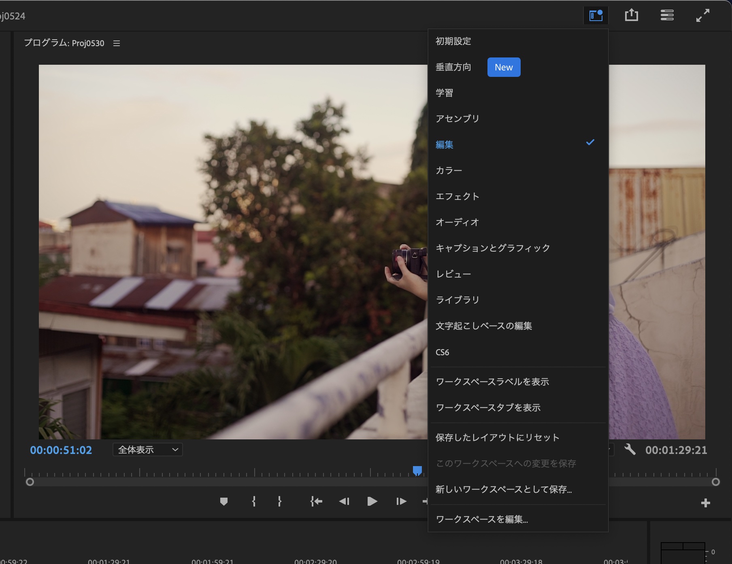This screenshot has height=564, width=732.
Task: Step back one frame
Action: point(344,502)
